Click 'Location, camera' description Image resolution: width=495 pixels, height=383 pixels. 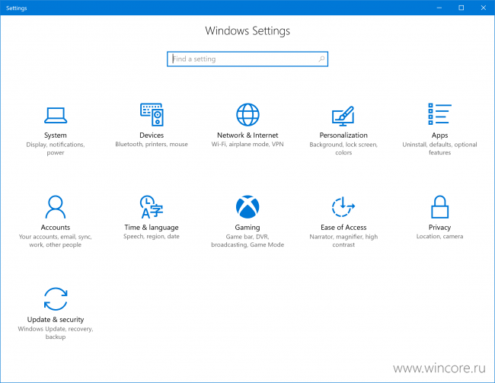[439, 237]
